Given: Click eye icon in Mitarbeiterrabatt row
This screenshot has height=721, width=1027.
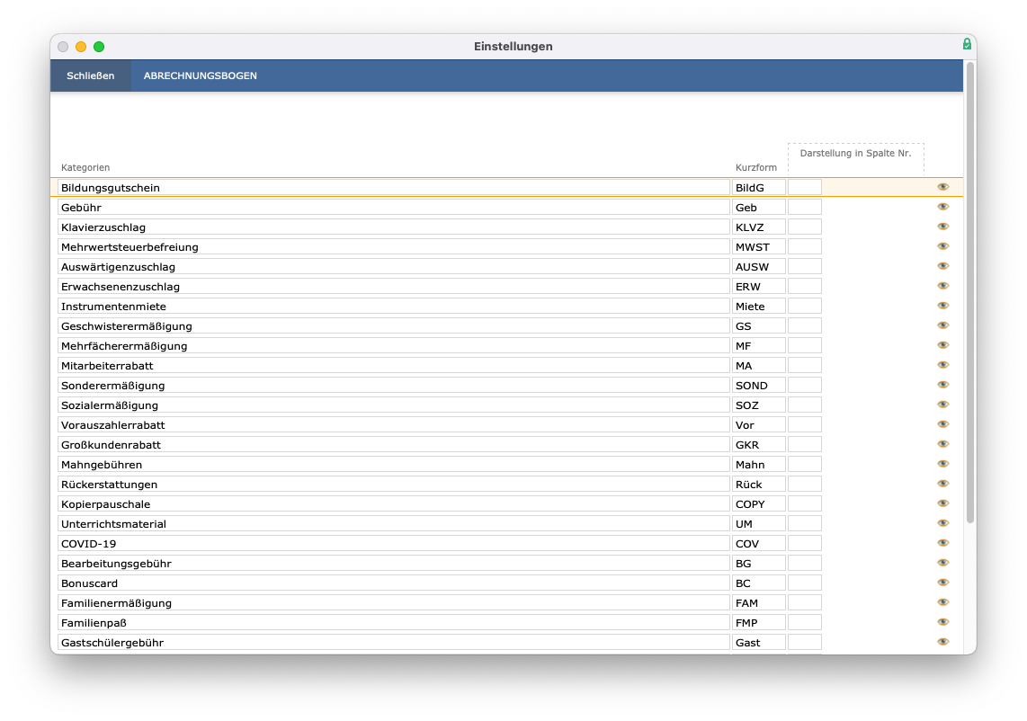Looking at the screenshot, I should click(x=943, y=365).
